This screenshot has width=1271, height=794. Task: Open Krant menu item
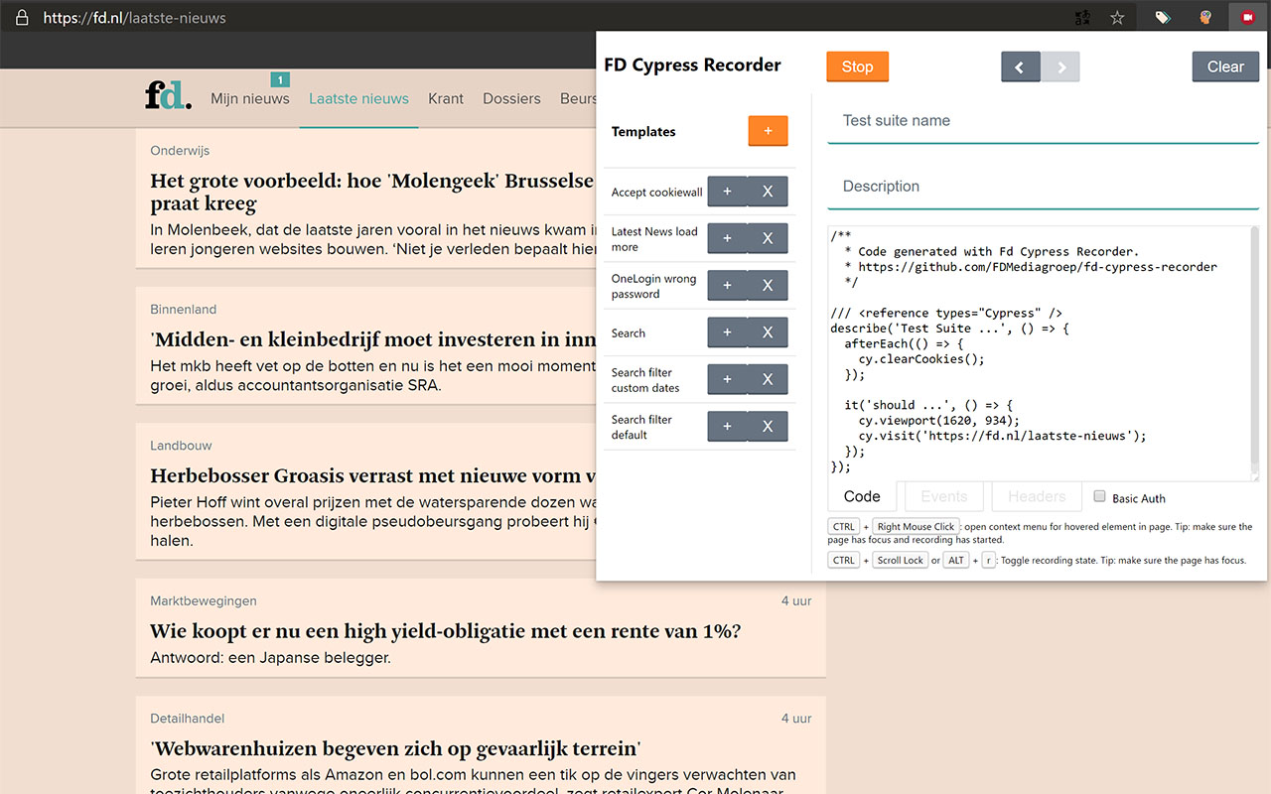click(x=446, y=98)
